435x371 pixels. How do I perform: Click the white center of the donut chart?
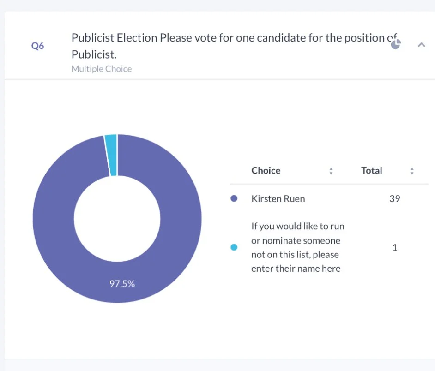(x=117, y=219)
